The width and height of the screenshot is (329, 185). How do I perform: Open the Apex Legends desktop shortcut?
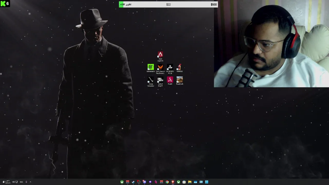tap(160, 57)
